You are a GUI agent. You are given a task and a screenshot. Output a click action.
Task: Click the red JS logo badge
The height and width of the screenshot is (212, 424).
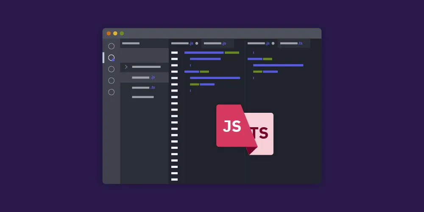232,126
